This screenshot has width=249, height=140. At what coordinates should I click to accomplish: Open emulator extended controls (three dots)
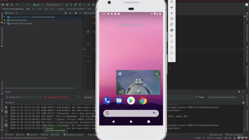click(172, 59)
